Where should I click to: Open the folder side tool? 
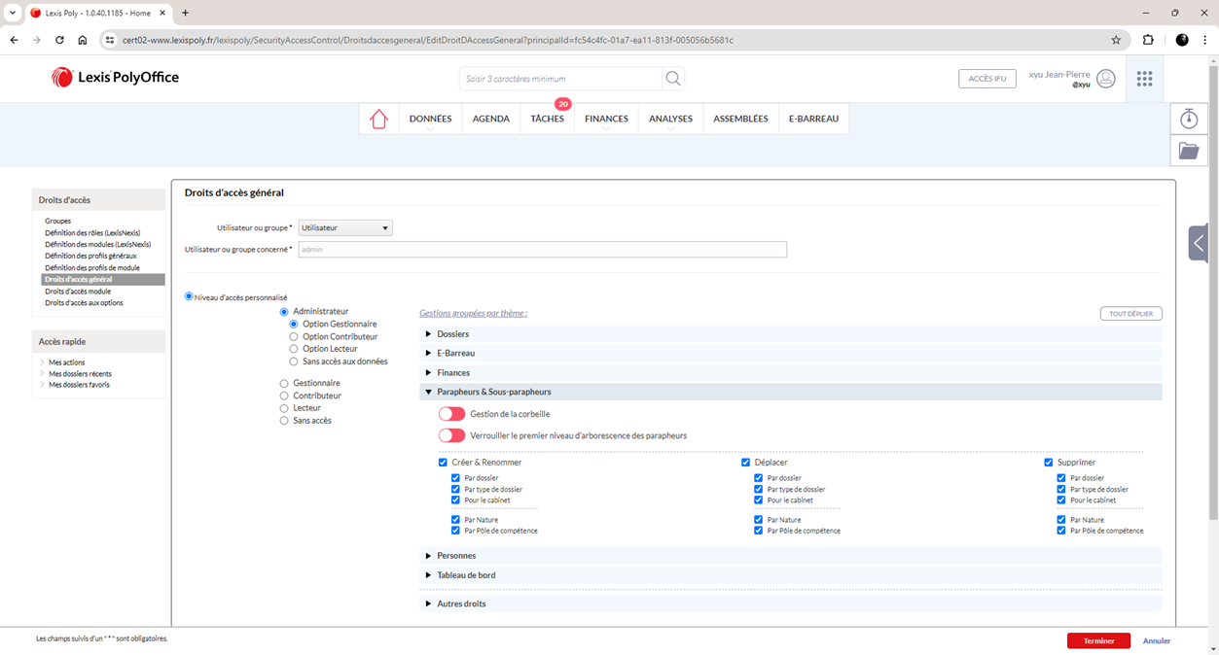[1189, 151]
